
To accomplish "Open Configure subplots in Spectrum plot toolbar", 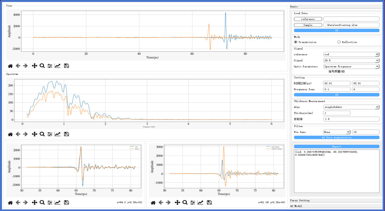I will tap(50, 134).
